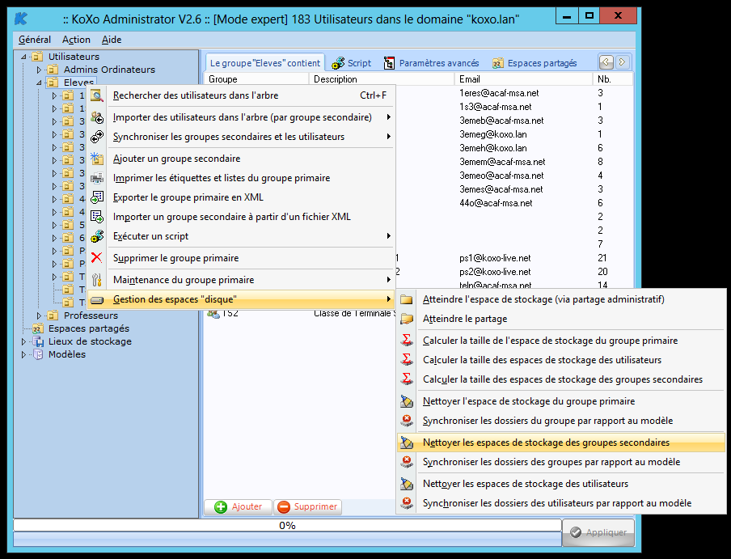
Task: Choose Atteindre le partage
Action: (x=561, y=319)
